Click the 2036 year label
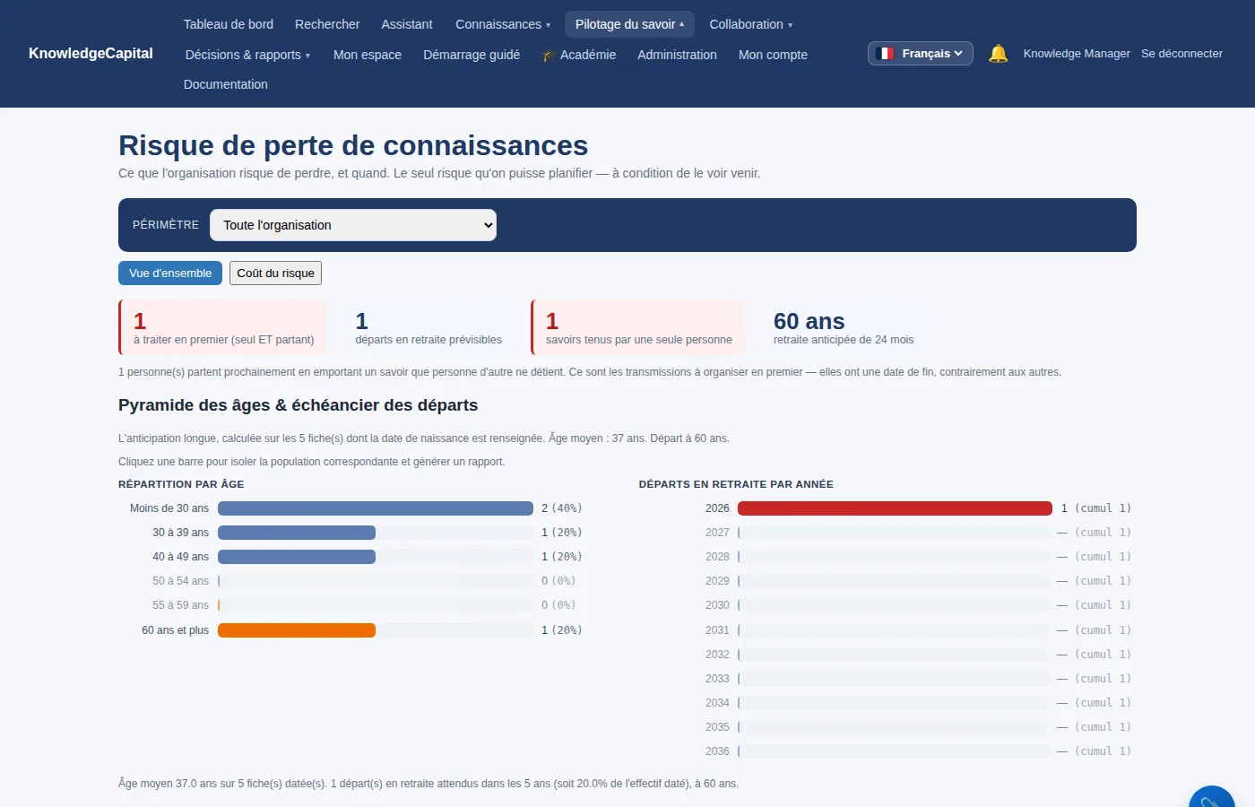This screenshot has width=1255, height=807. [x=717, y=751]
